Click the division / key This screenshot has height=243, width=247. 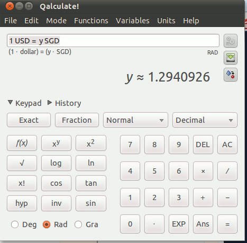227,171
